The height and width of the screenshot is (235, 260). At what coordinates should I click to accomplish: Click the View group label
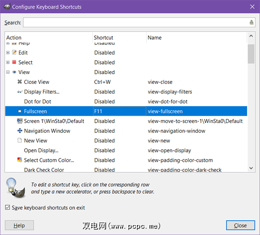pyautogui.click(x=24, y=72)
